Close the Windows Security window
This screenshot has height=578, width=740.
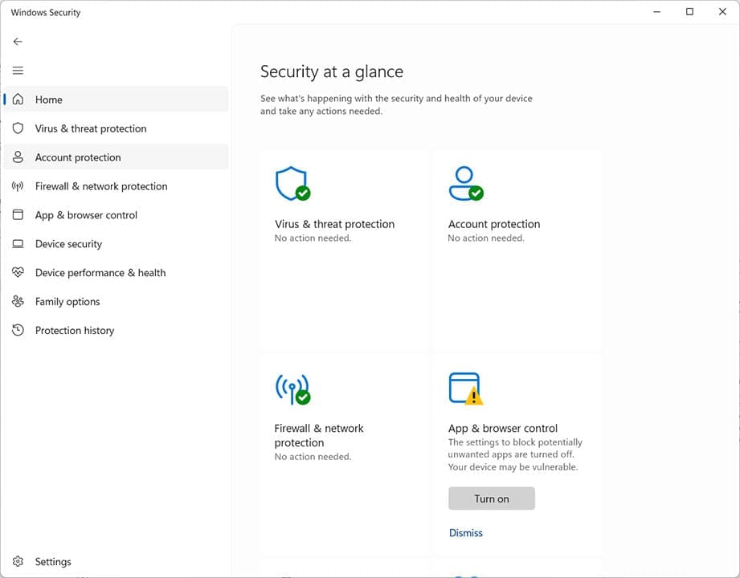(x=722, y=12)
